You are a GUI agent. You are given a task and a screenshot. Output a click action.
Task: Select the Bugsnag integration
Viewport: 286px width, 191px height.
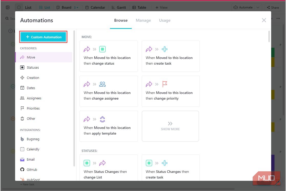click(33, 139)
